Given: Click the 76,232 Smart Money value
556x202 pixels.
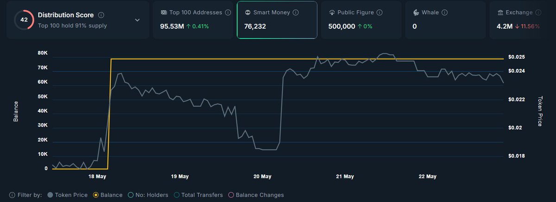Looking at the screenshot, I should click(x=256, y=26).
